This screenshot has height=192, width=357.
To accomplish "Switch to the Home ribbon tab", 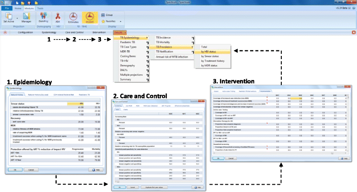I will [x=18, y=8].
